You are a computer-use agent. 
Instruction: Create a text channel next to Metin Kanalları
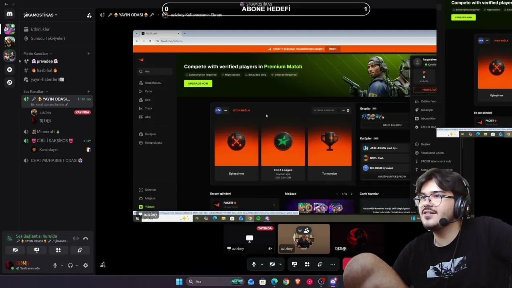89,54
